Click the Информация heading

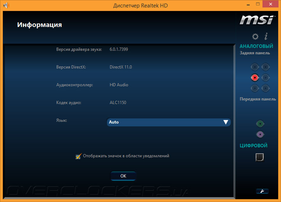(39, 25)
